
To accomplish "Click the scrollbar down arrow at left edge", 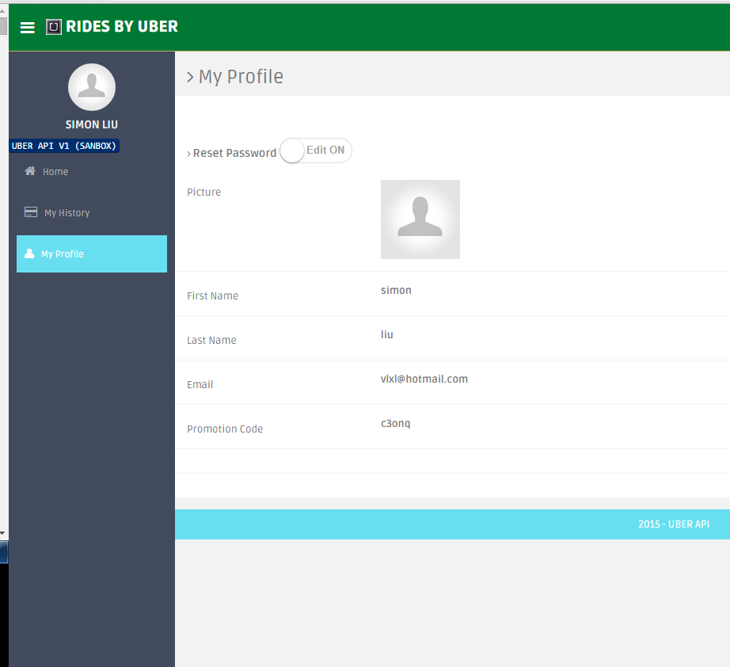I will tap(3, 533).
